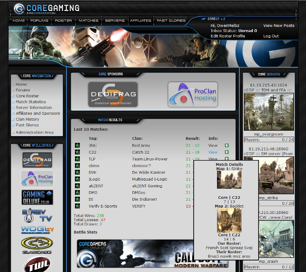Click the Verify E-Sports tag cell
The width and height of the screenshot is (306, 272).
[x=103, y=206]
